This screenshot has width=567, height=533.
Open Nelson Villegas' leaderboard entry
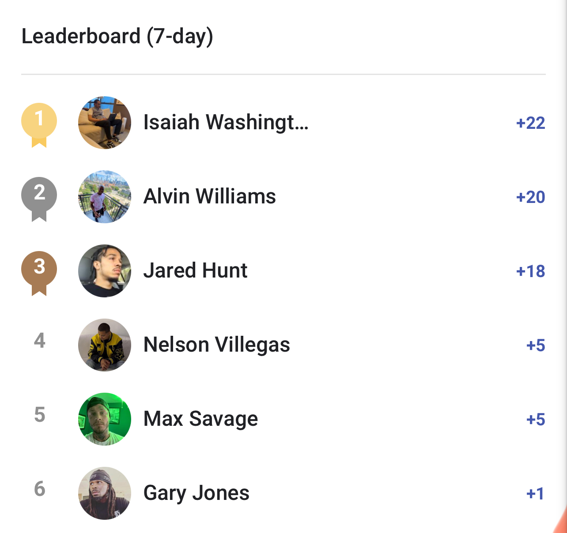tap(216, 345)
